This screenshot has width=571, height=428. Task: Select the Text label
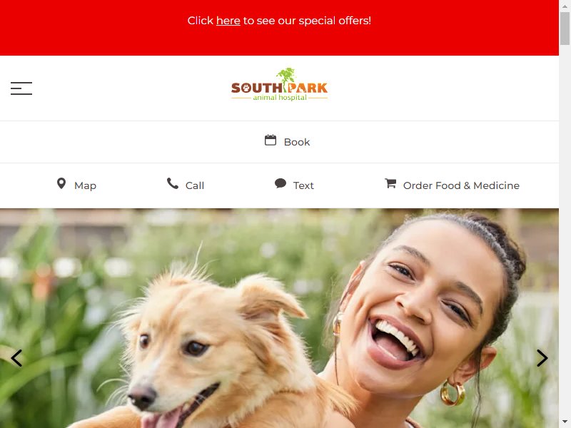click(x=303, y=185)
